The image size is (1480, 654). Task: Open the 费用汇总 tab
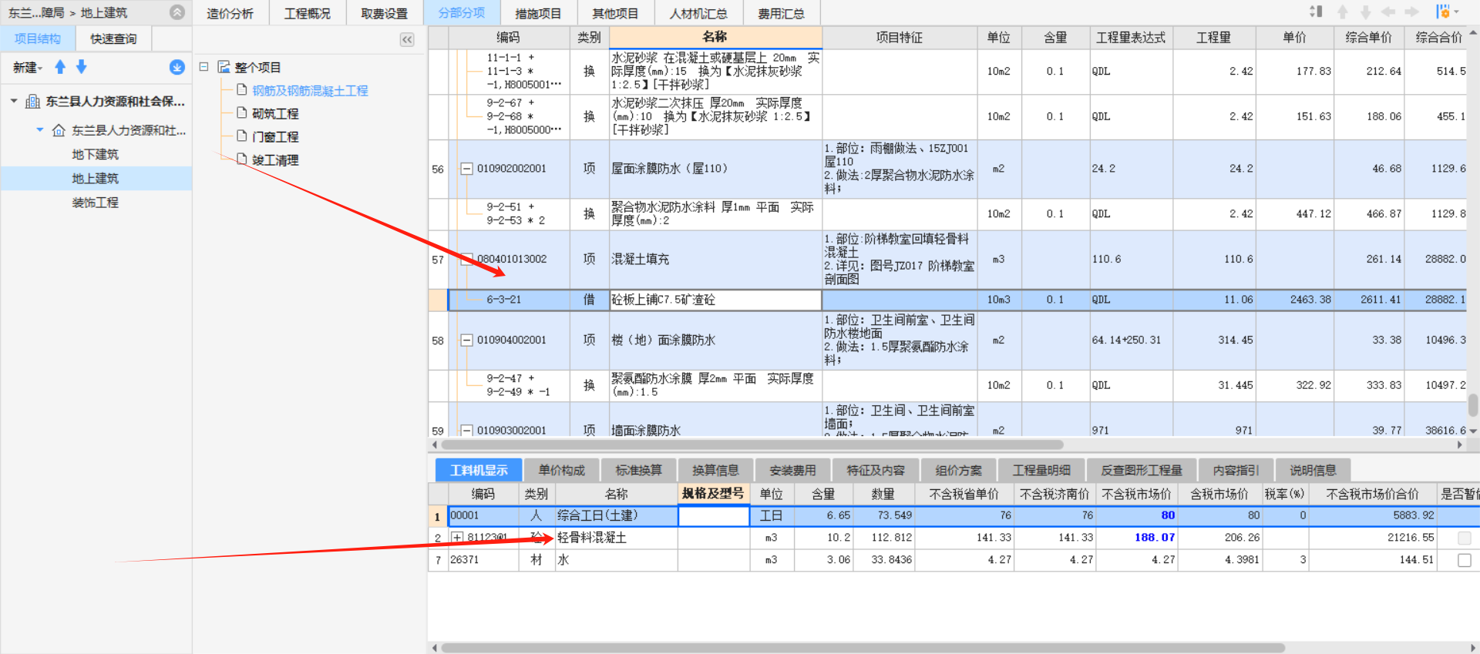tap(781, 13)
